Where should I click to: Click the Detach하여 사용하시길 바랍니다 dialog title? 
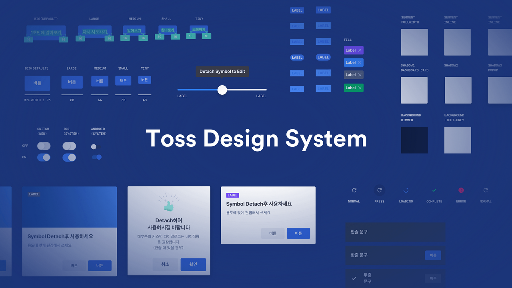[169, 224]
